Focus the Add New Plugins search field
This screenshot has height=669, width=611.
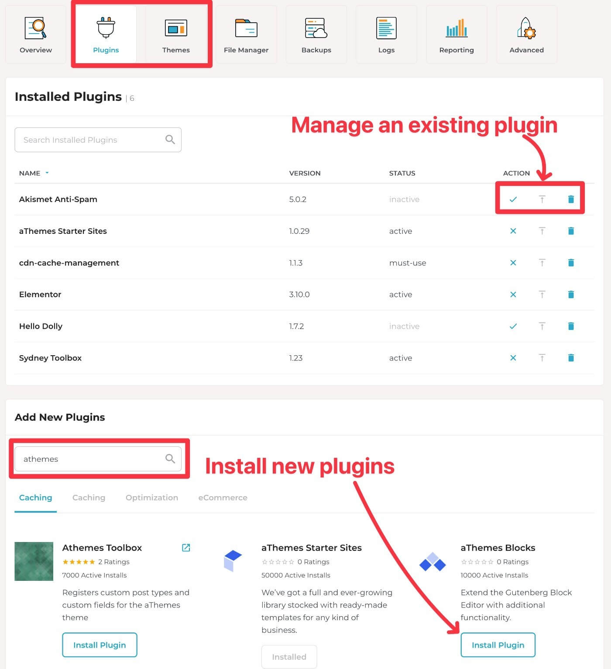tap(98, 459)
